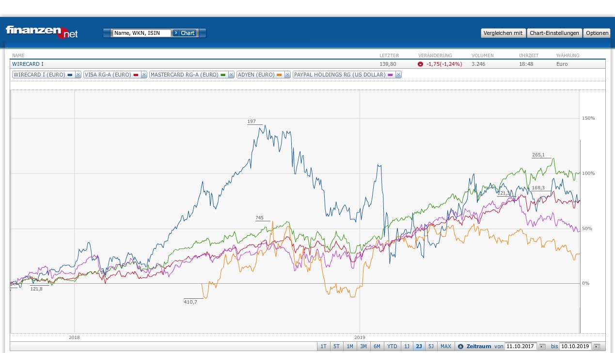The image size is (615, 353).
Task: Click the 745 price label on the chart
Action: [x=259, y=218]
